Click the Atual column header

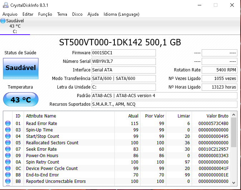pyautogui.click(x=127, y=116)
